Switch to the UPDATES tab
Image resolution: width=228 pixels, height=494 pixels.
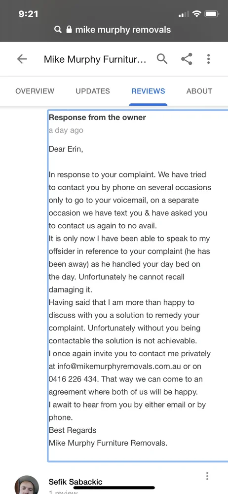(x=93, y=91)
